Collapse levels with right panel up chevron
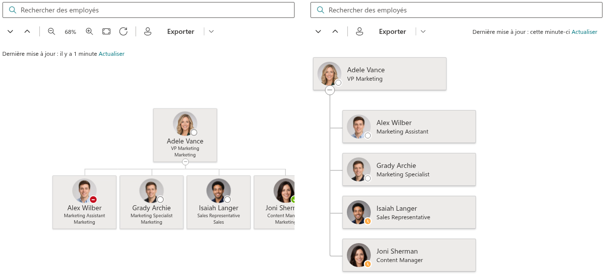 click(x=335, y=31)
